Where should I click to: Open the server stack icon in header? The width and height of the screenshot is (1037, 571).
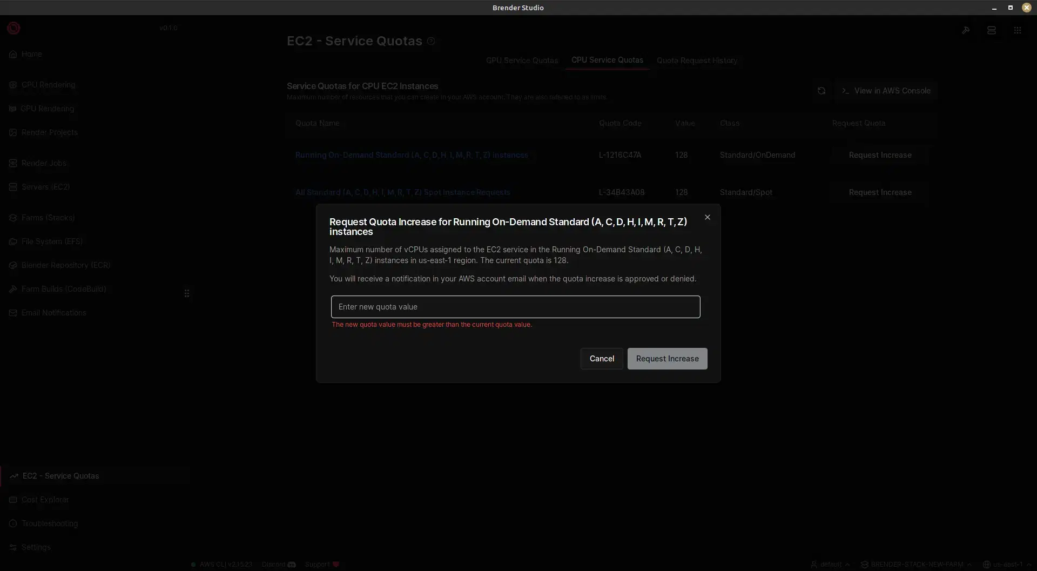pyautogui.click(x=991, y=30)
